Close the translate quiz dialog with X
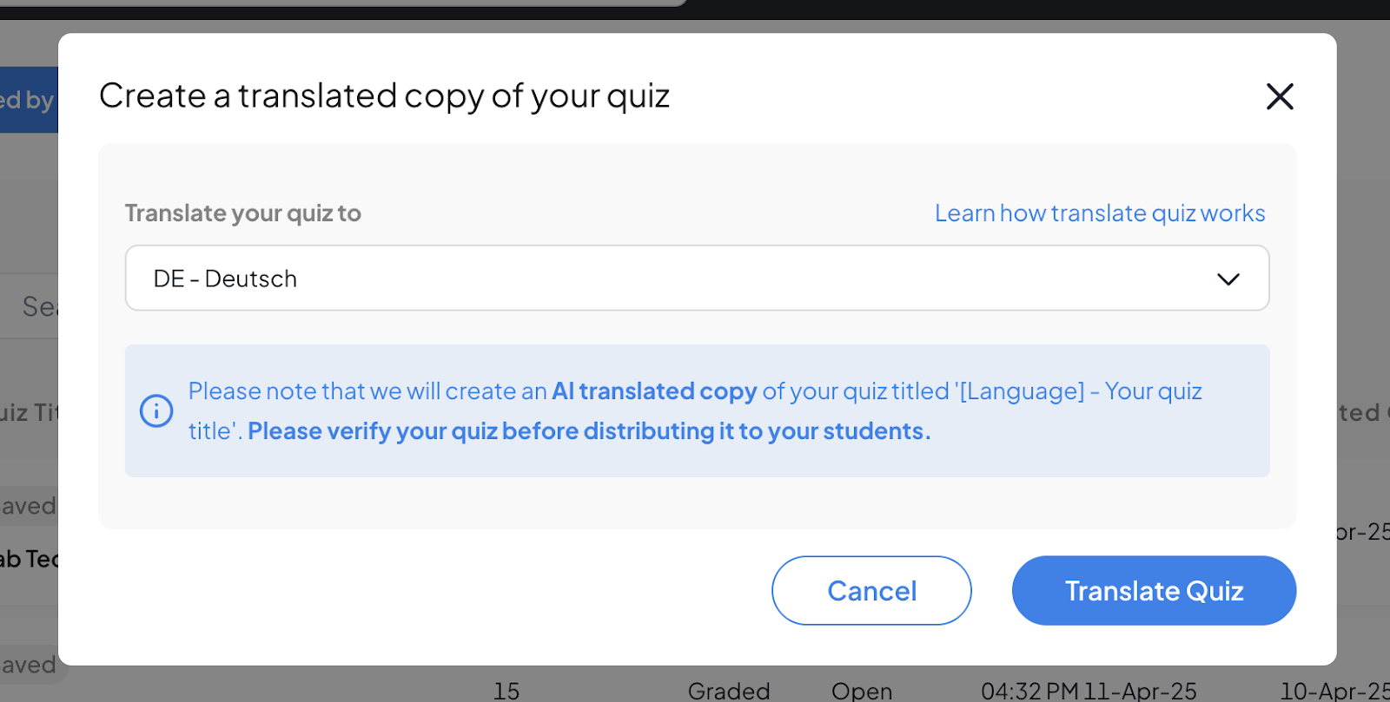Viewport: 1390px width, 702px height. pos(1280,96)
